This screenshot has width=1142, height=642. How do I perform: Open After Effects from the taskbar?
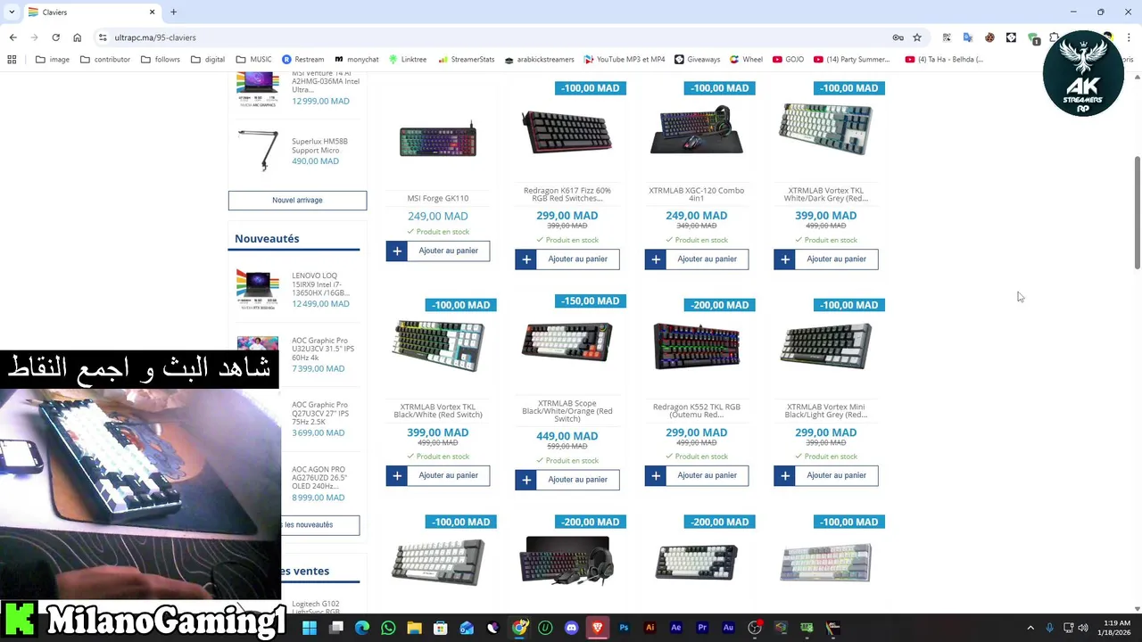pyautogui.click(x=675, y=628)
